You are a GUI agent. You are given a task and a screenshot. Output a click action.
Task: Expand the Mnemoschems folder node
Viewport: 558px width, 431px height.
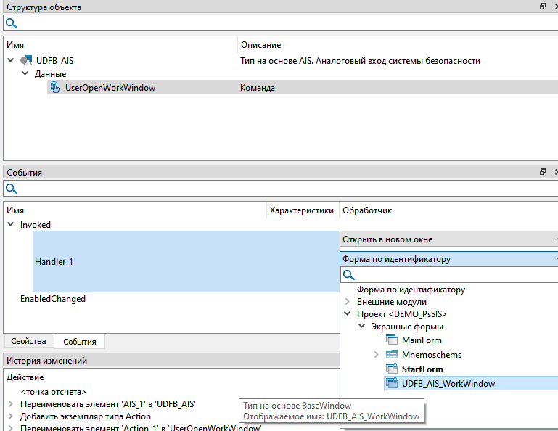coord(376,355)
